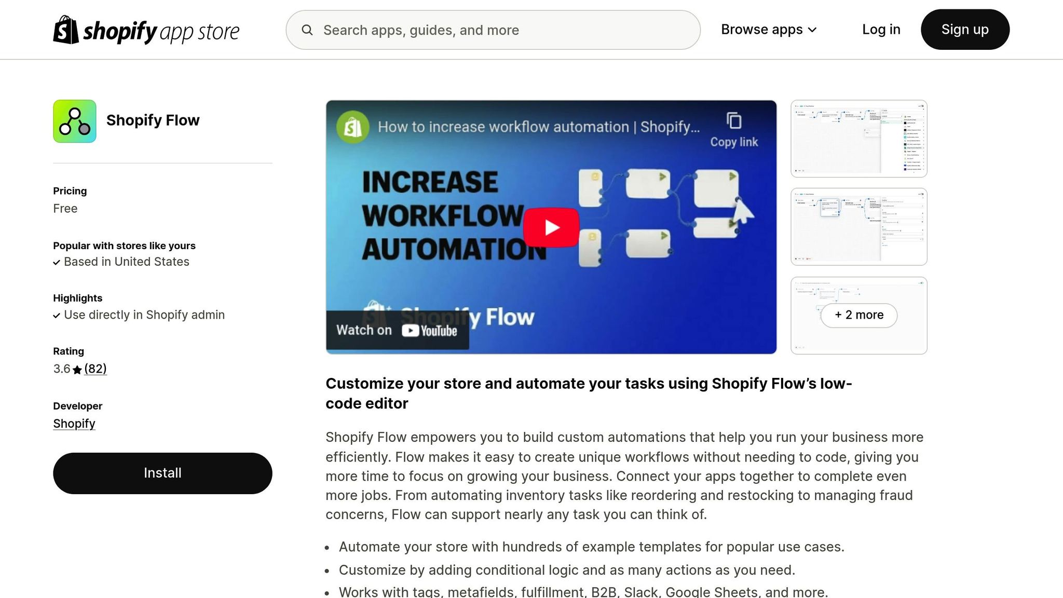Play the YouTube video
Image resolution: width=1063 pixels, height=598 pixels.
point(551,227)
